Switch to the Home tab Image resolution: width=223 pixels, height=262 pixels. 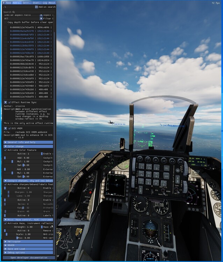click(8, 3)
